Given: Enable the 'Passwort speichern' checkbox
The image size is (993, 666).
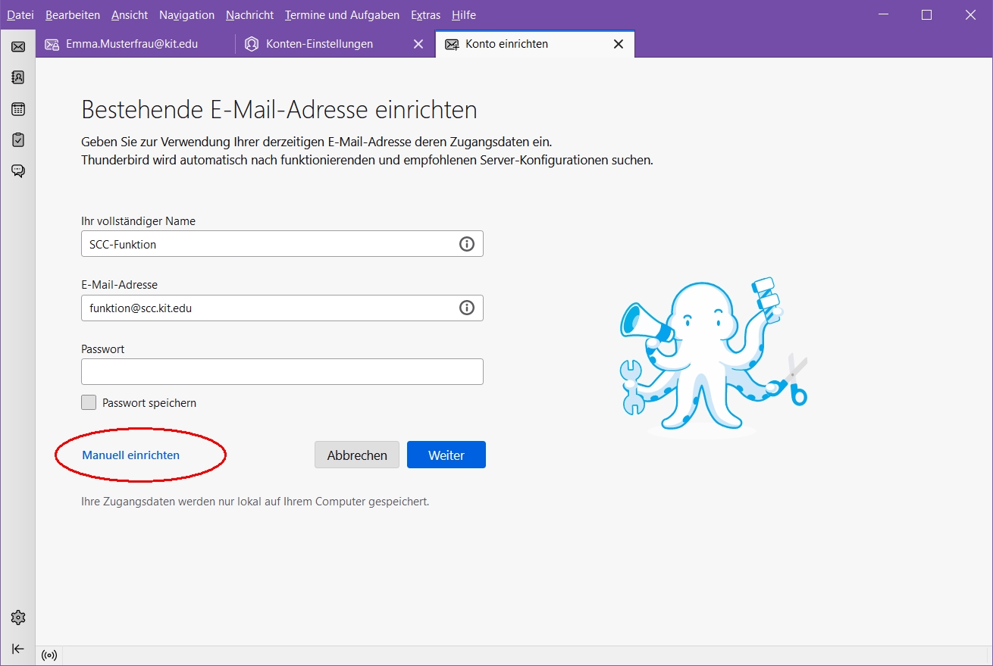Looking at the screenshot, I should tap(89, 403).
